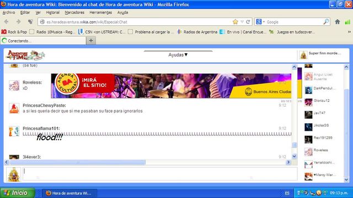Reload the page with the refresh icon
The height and width of the screenshot is (198, 353).
248,22
